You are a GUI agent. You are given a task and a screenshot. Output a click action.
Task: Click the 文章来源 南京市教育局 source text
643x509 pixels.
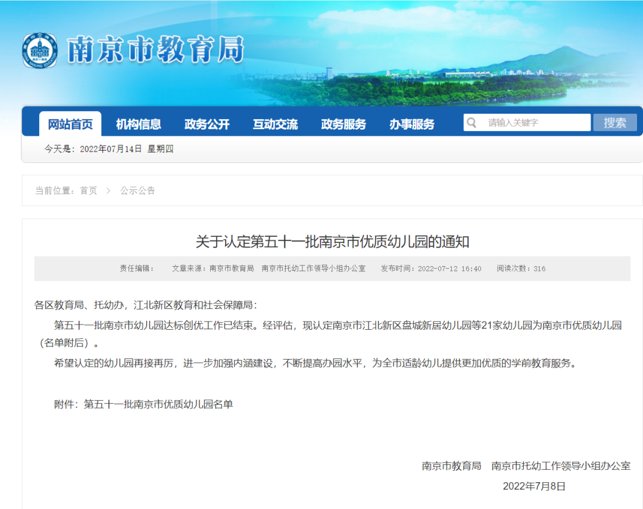click(213, 268)
